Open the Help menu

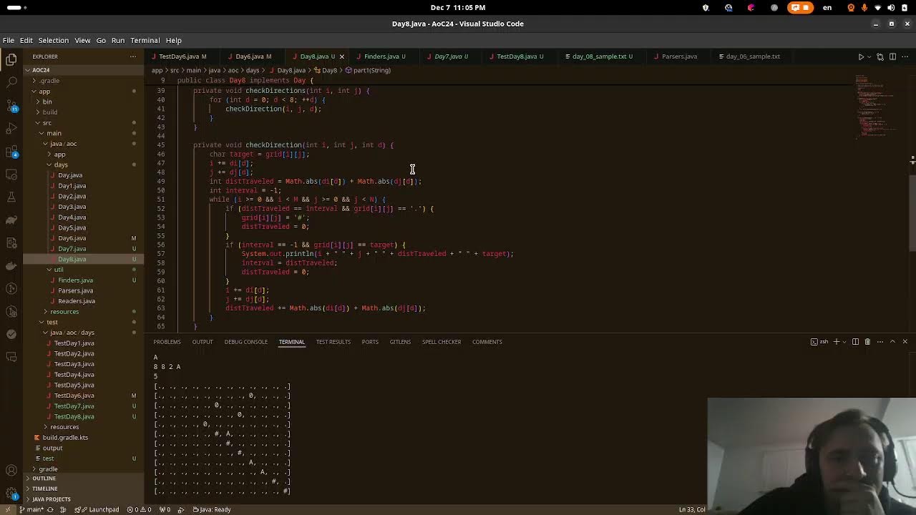(x=174, y=41)
